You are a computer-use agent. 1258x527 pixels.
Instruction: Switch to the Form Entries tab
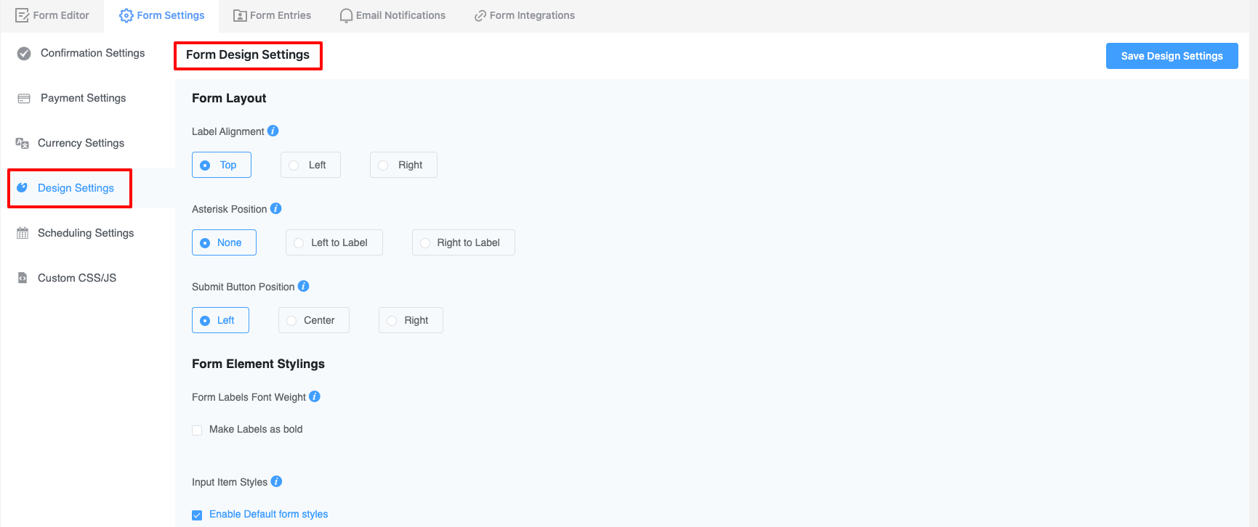tap(272, 15)
